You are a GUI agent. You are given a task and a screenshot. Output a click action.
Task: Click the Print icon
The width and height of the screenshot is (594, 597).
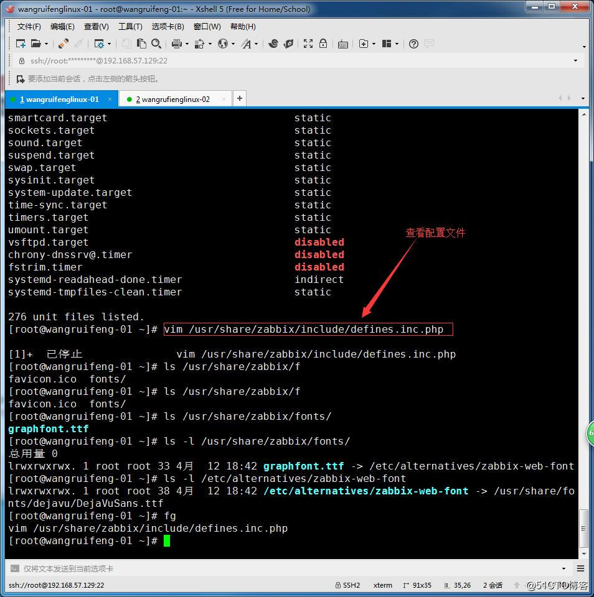pyautogui.click(x=177, y=44)
